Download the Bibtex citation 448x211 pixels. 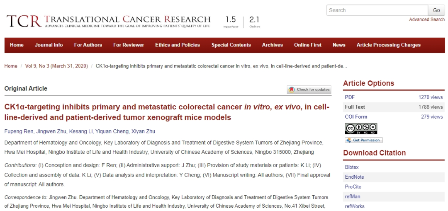352,167
